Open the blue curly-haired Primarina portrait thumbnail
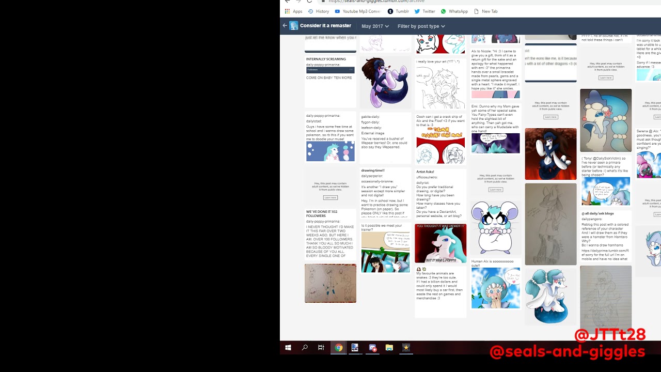 pos(606,120)
